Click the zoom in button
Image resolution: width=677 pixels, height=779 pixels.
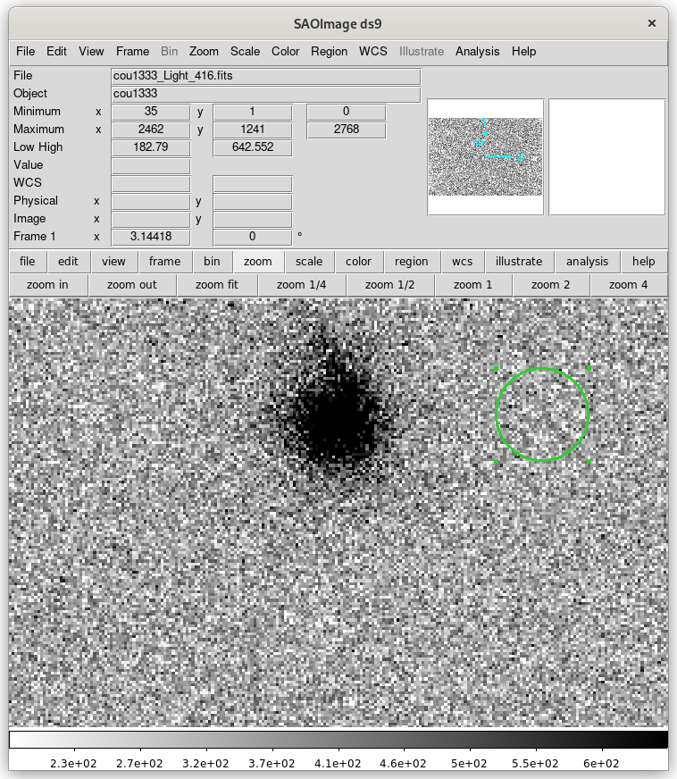47,285
